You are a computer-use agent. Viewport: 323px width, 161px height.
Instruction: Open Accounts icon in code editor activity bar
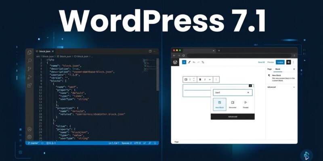[x=29, y=129]
